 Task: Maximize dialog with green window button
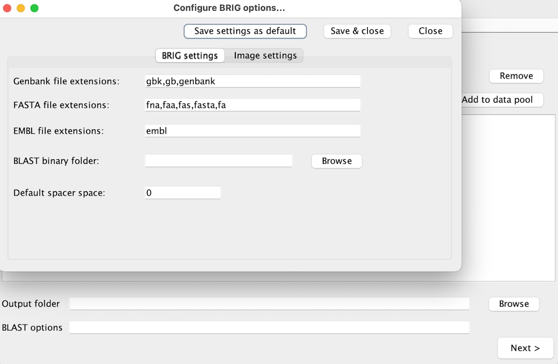point(34,8)
